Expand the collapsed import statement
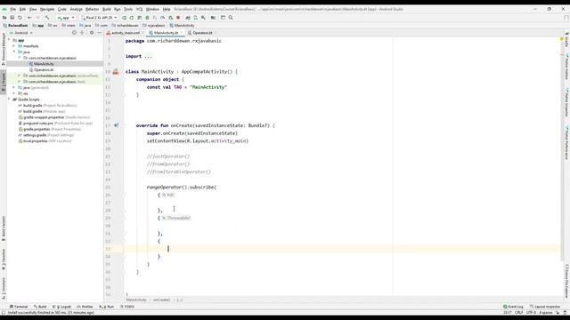The width and height of the screenshot is (570, 320). click(x=148, y=56)
